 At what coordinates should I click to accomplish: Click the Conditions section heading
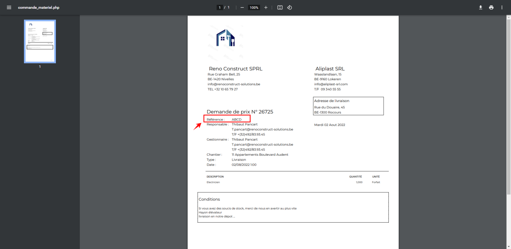(209, 199)
